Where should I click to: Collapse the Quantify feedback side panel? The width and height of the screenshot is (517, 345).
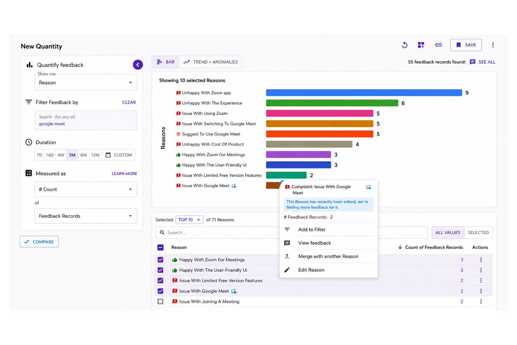click(x=138, y=65)
